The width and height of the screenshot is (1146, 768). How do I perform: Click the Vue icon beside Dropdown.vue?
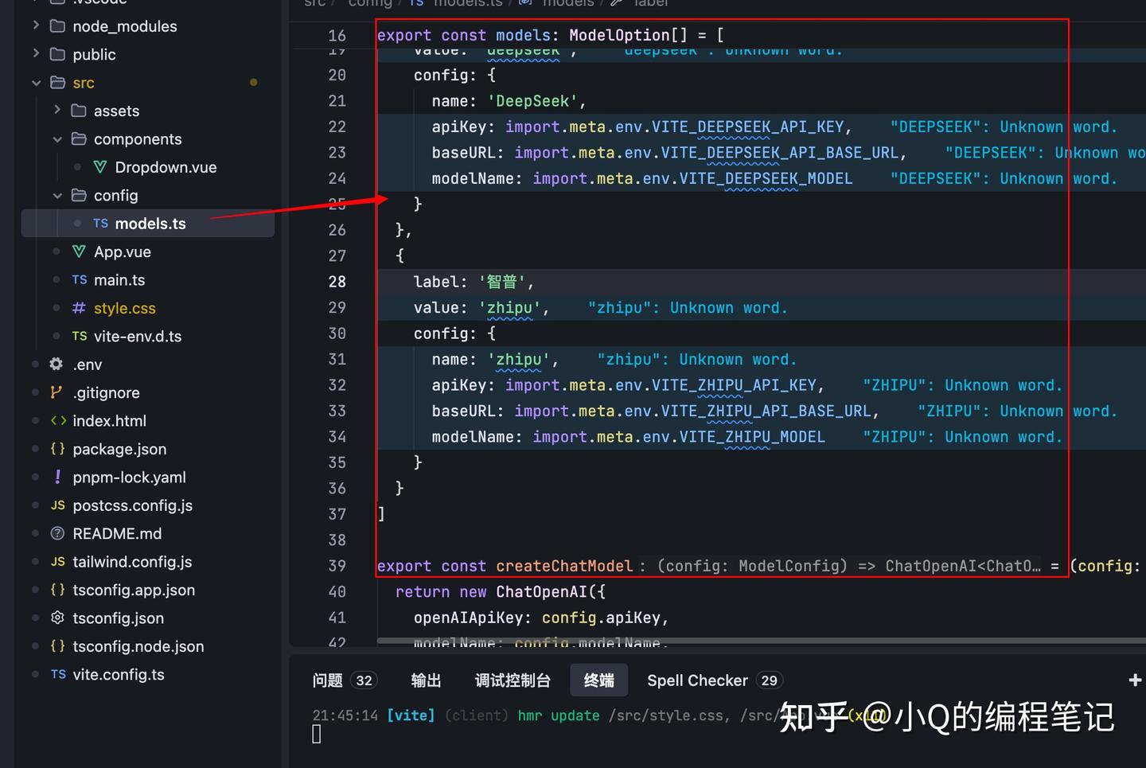tap(99, 167)
